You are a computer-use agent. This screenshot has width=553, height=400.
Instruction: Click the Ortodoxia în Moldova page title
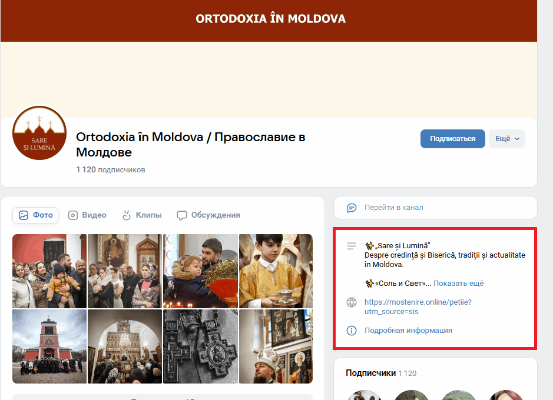pyautogui.click(x=190, y=144)
